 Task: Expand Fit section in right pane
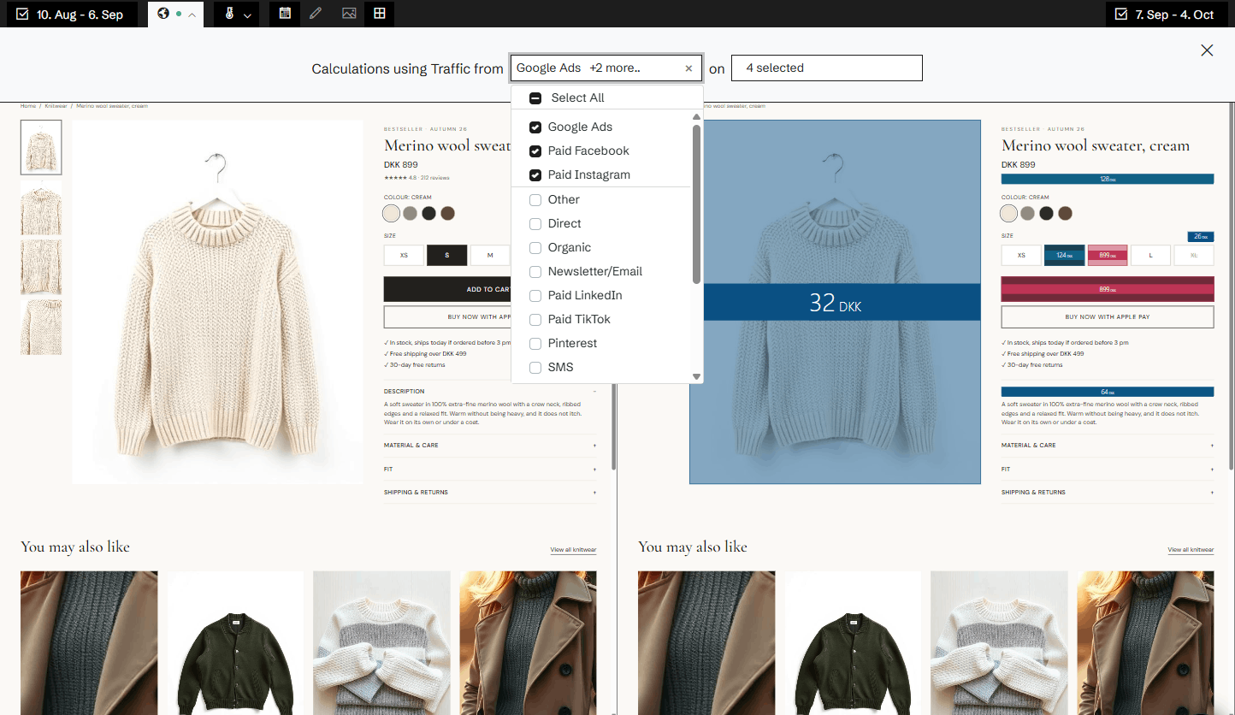(1108, 470)
